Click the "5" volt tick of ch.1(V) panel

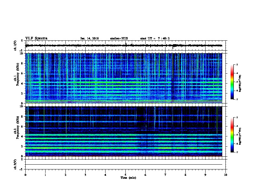pos(22,41)
